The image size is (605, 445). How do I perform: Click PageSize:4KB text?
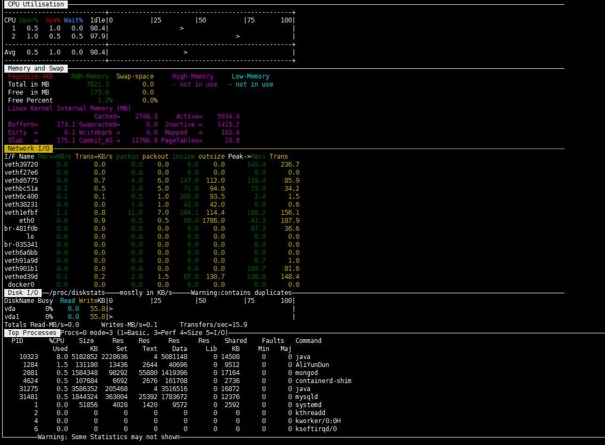(30, 76)
